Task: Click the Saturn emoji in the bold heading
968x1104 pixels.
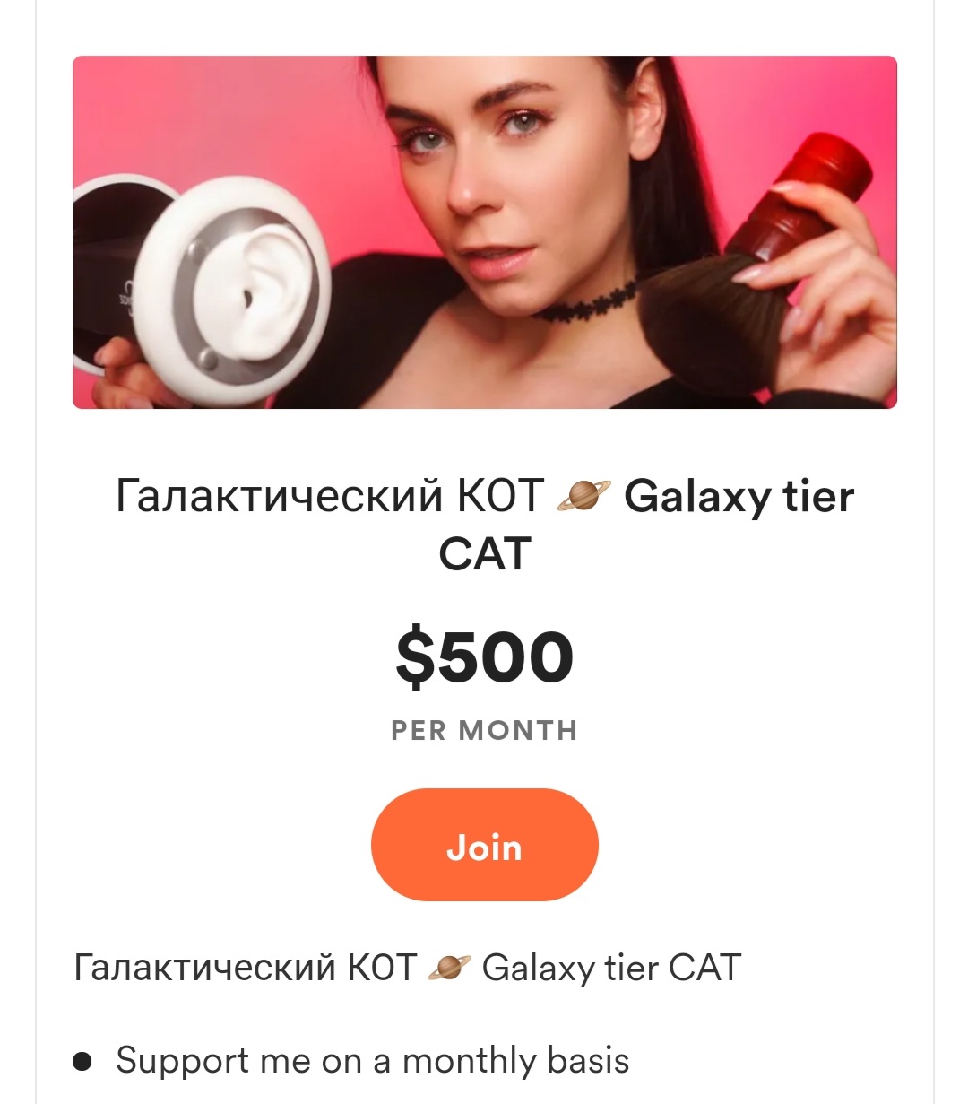Action: (583, 496)
